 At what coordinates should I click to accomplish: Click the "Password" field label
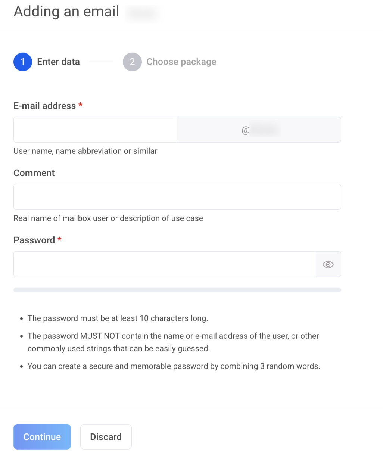pyautogui.click(x=34, y=240)
